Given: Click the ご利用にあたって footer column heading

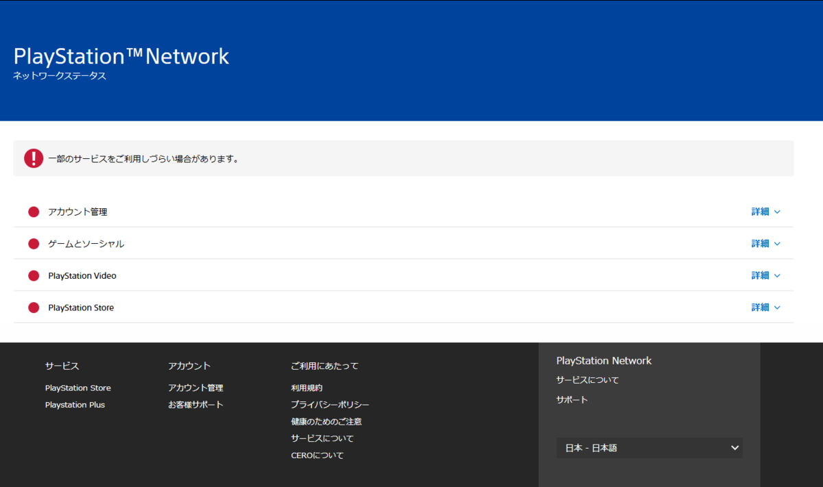Looking at the screenshot, I should (x=324, y=366).
